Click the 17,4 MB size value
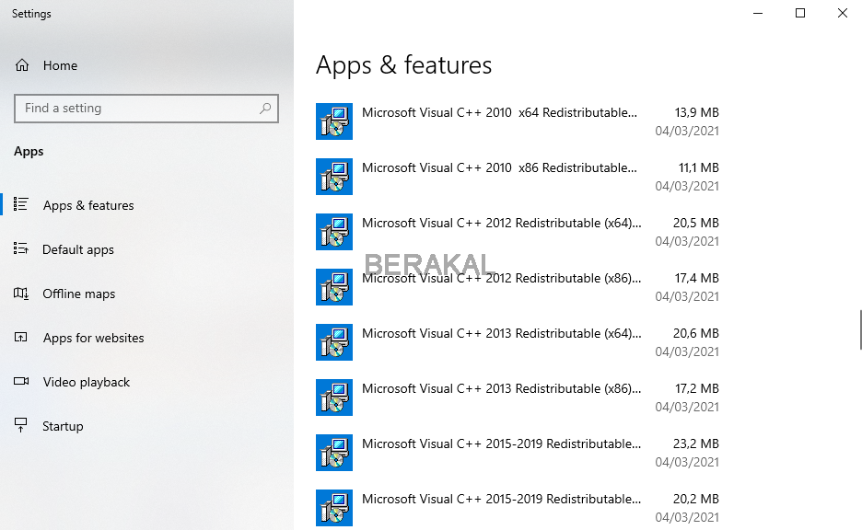 696,279
